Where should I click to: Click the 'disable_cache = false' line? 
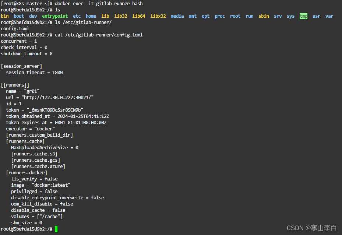click(38, 210)
